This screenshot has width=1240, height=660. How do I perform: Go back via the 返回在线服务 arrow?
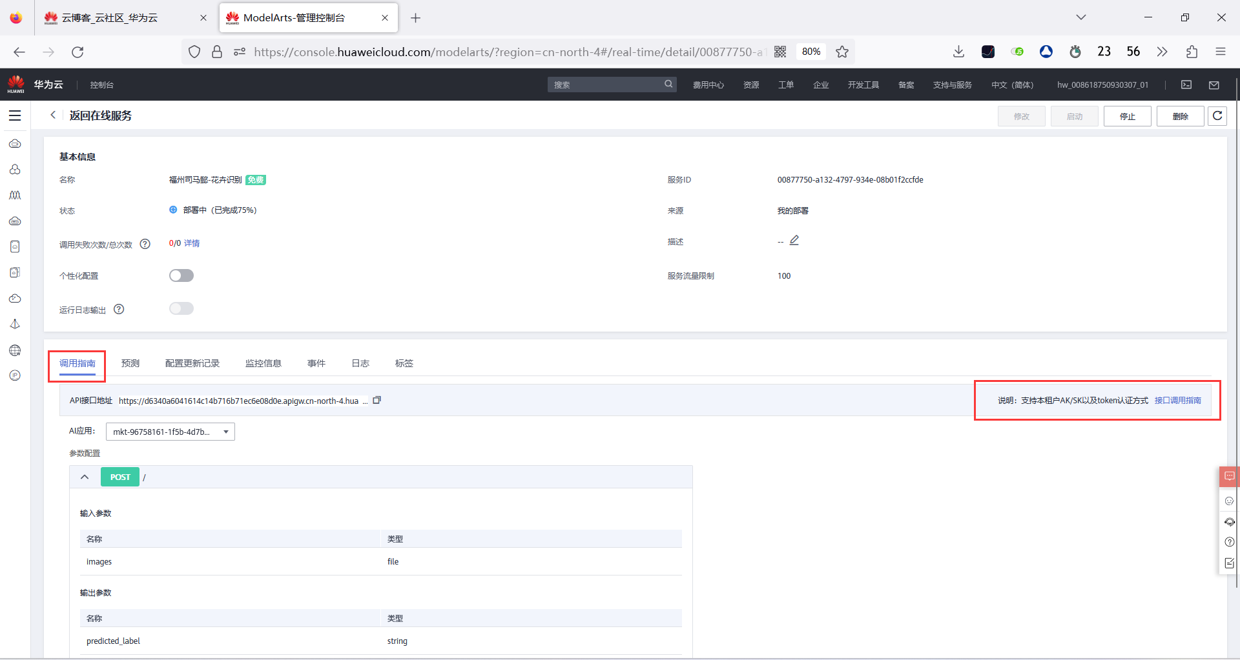pos(53,115)
